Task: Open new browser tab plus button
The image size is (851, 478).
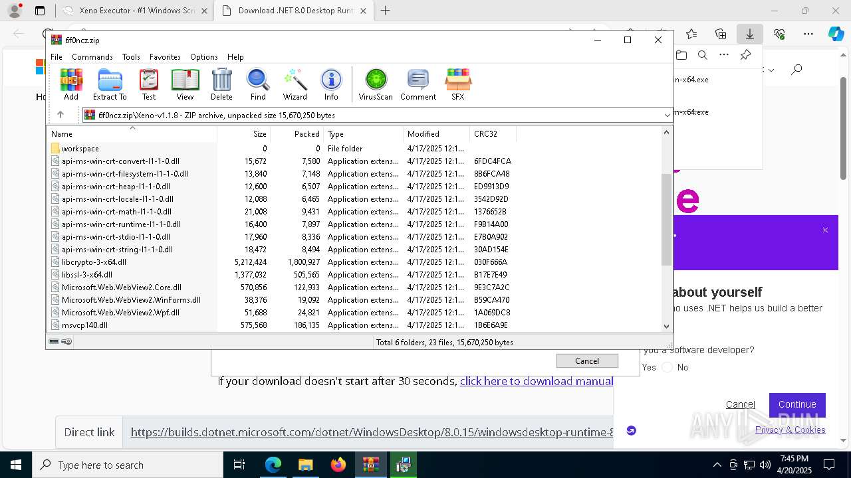Action: (x=385, y=11)
